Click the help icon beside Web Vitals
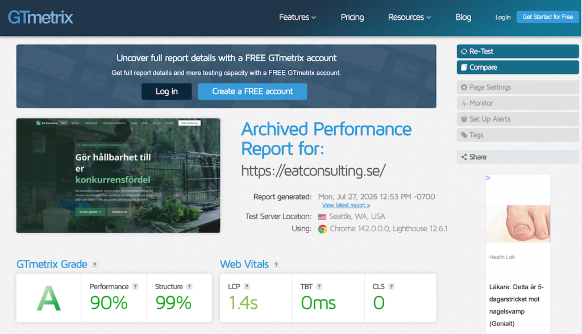The image size is (582, 334). (276, 265)
